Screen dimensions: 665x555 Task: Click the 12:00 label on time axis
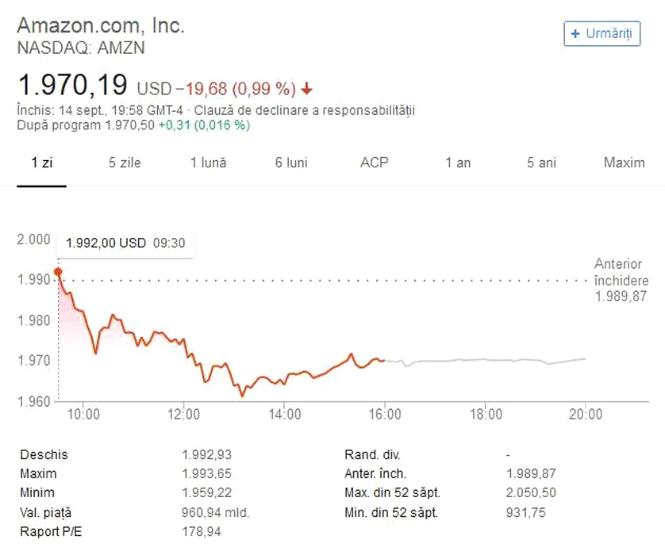(183, 414)
